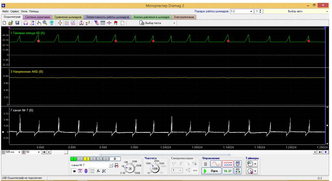Toggle the D digital channel button
The width and height of the screenshot is (332, 181).
pyautogui.click(x=115, y=159)
